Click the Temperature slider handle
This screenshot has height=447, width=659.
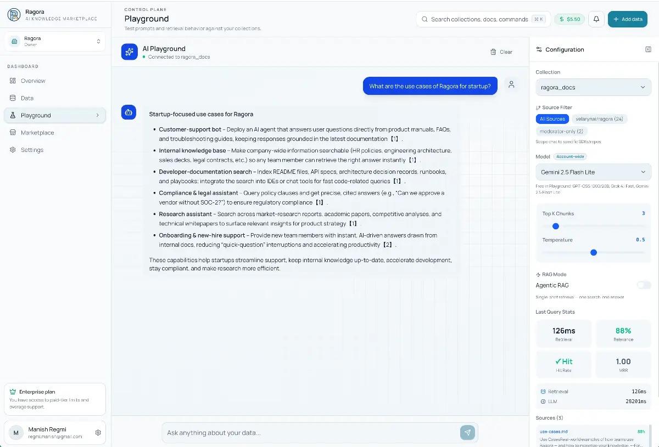(x=593, y=252)
